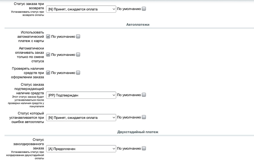This screenshot has height=162, width=254.
Task: Tick default for held order status
Action: click(x=144, y=148)
